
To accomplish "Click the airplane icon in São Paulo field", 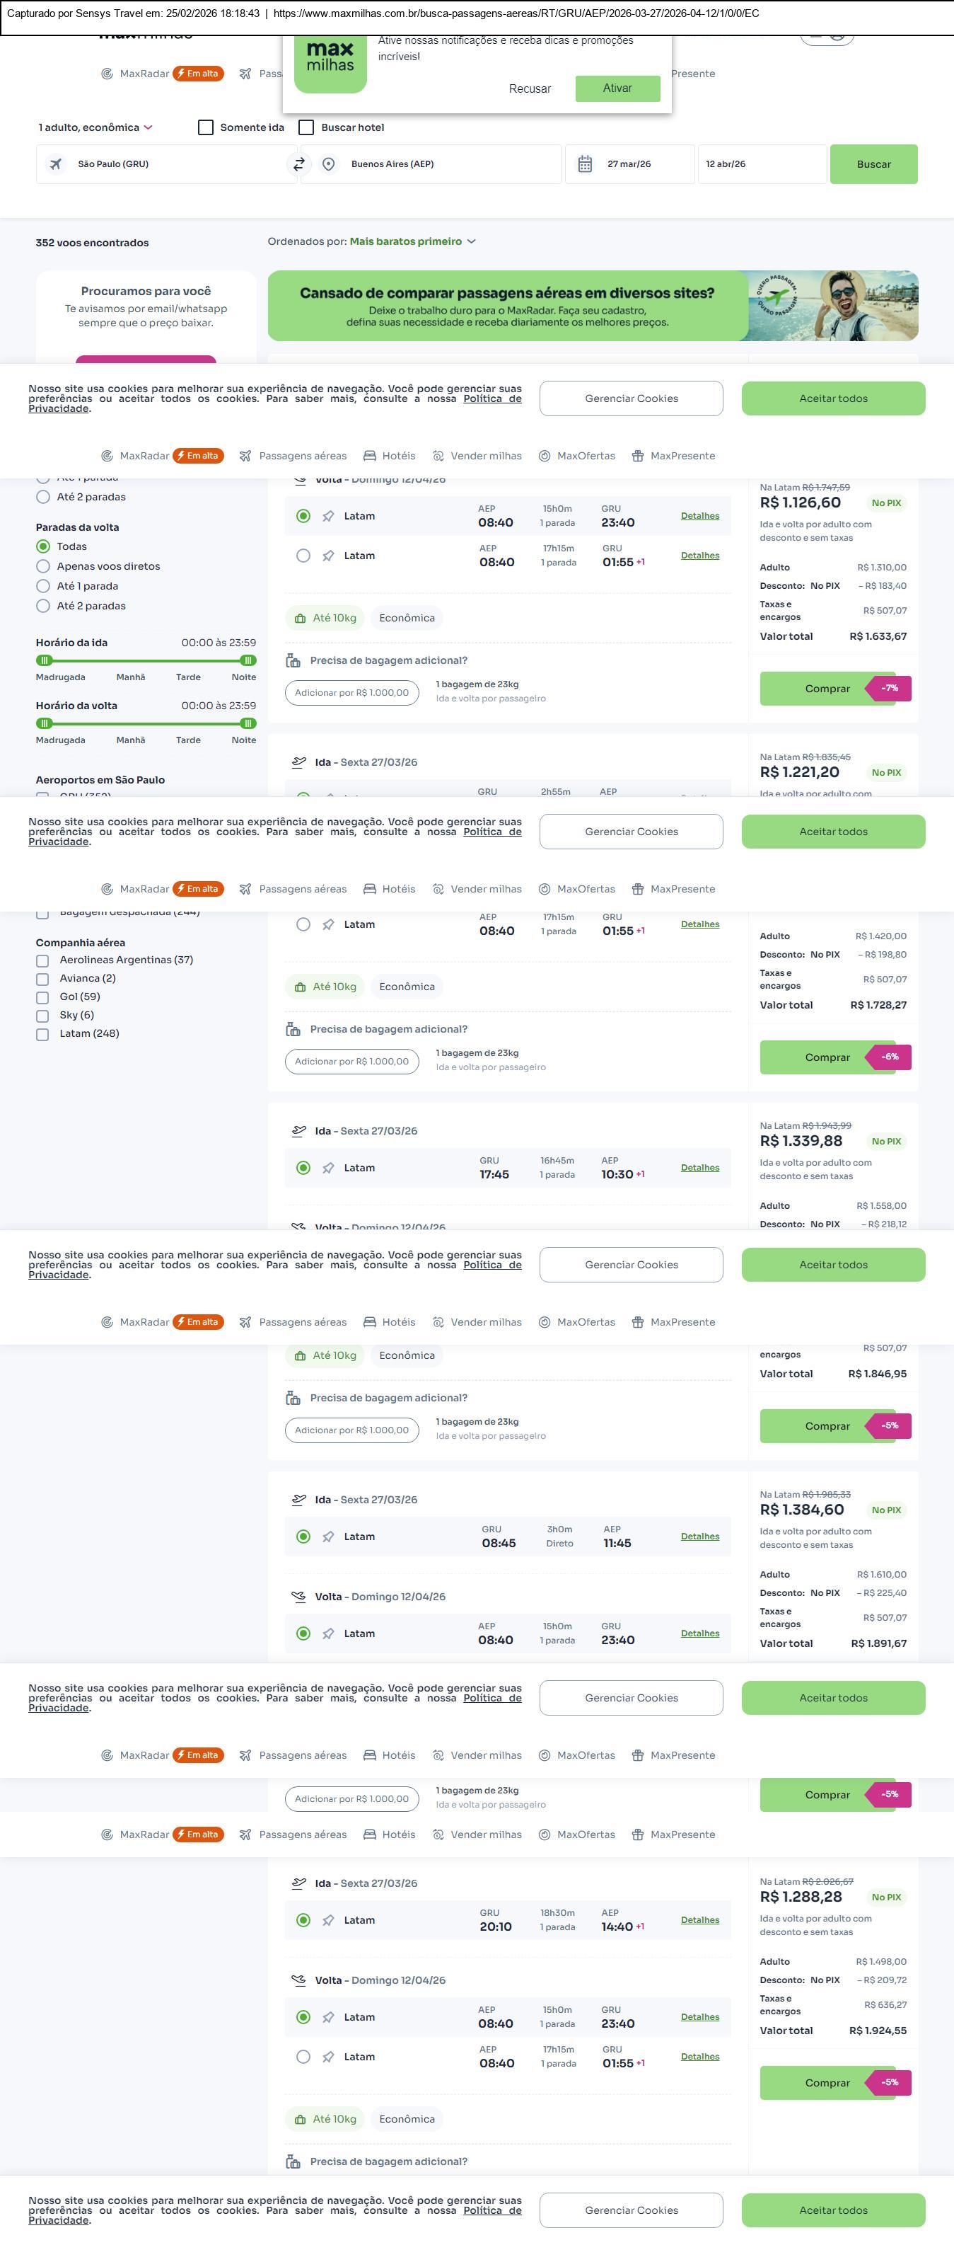I will (x=56, y=163).
